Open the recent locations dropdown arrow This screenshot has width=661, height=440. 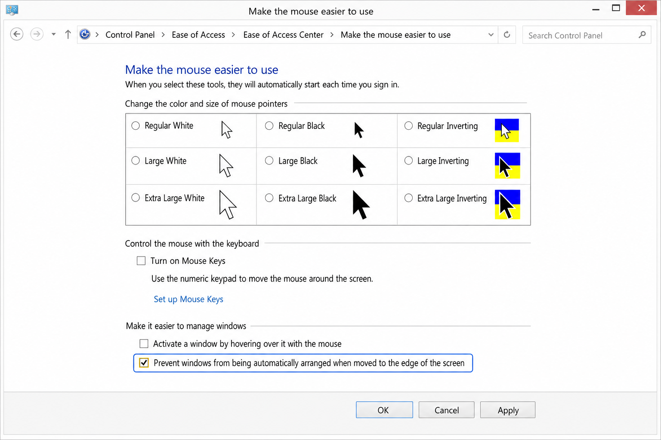[53, 34]
